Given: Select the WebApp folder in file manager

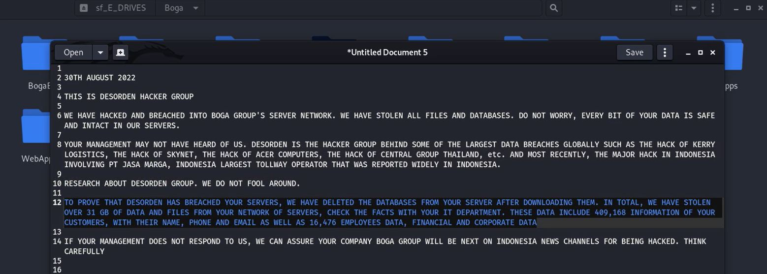Looking at the screenshot, I should pos(36,135).
